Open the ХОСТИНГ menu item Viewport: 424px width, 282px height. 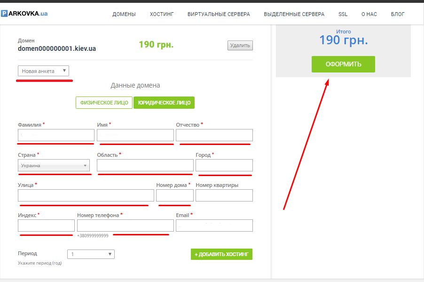162,14
